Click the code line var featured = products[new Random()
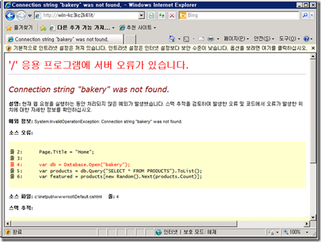 coord(120,176)
